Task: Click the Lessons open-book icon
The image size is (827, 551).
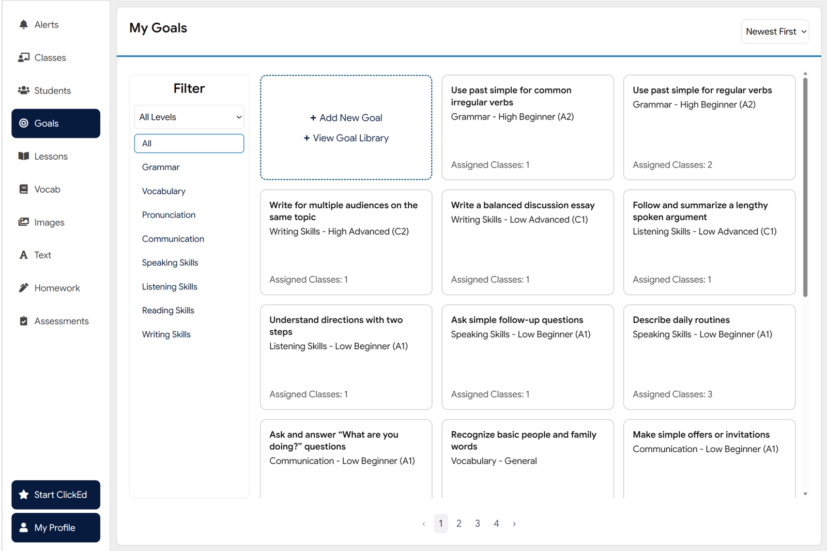Action: (23, 156)
